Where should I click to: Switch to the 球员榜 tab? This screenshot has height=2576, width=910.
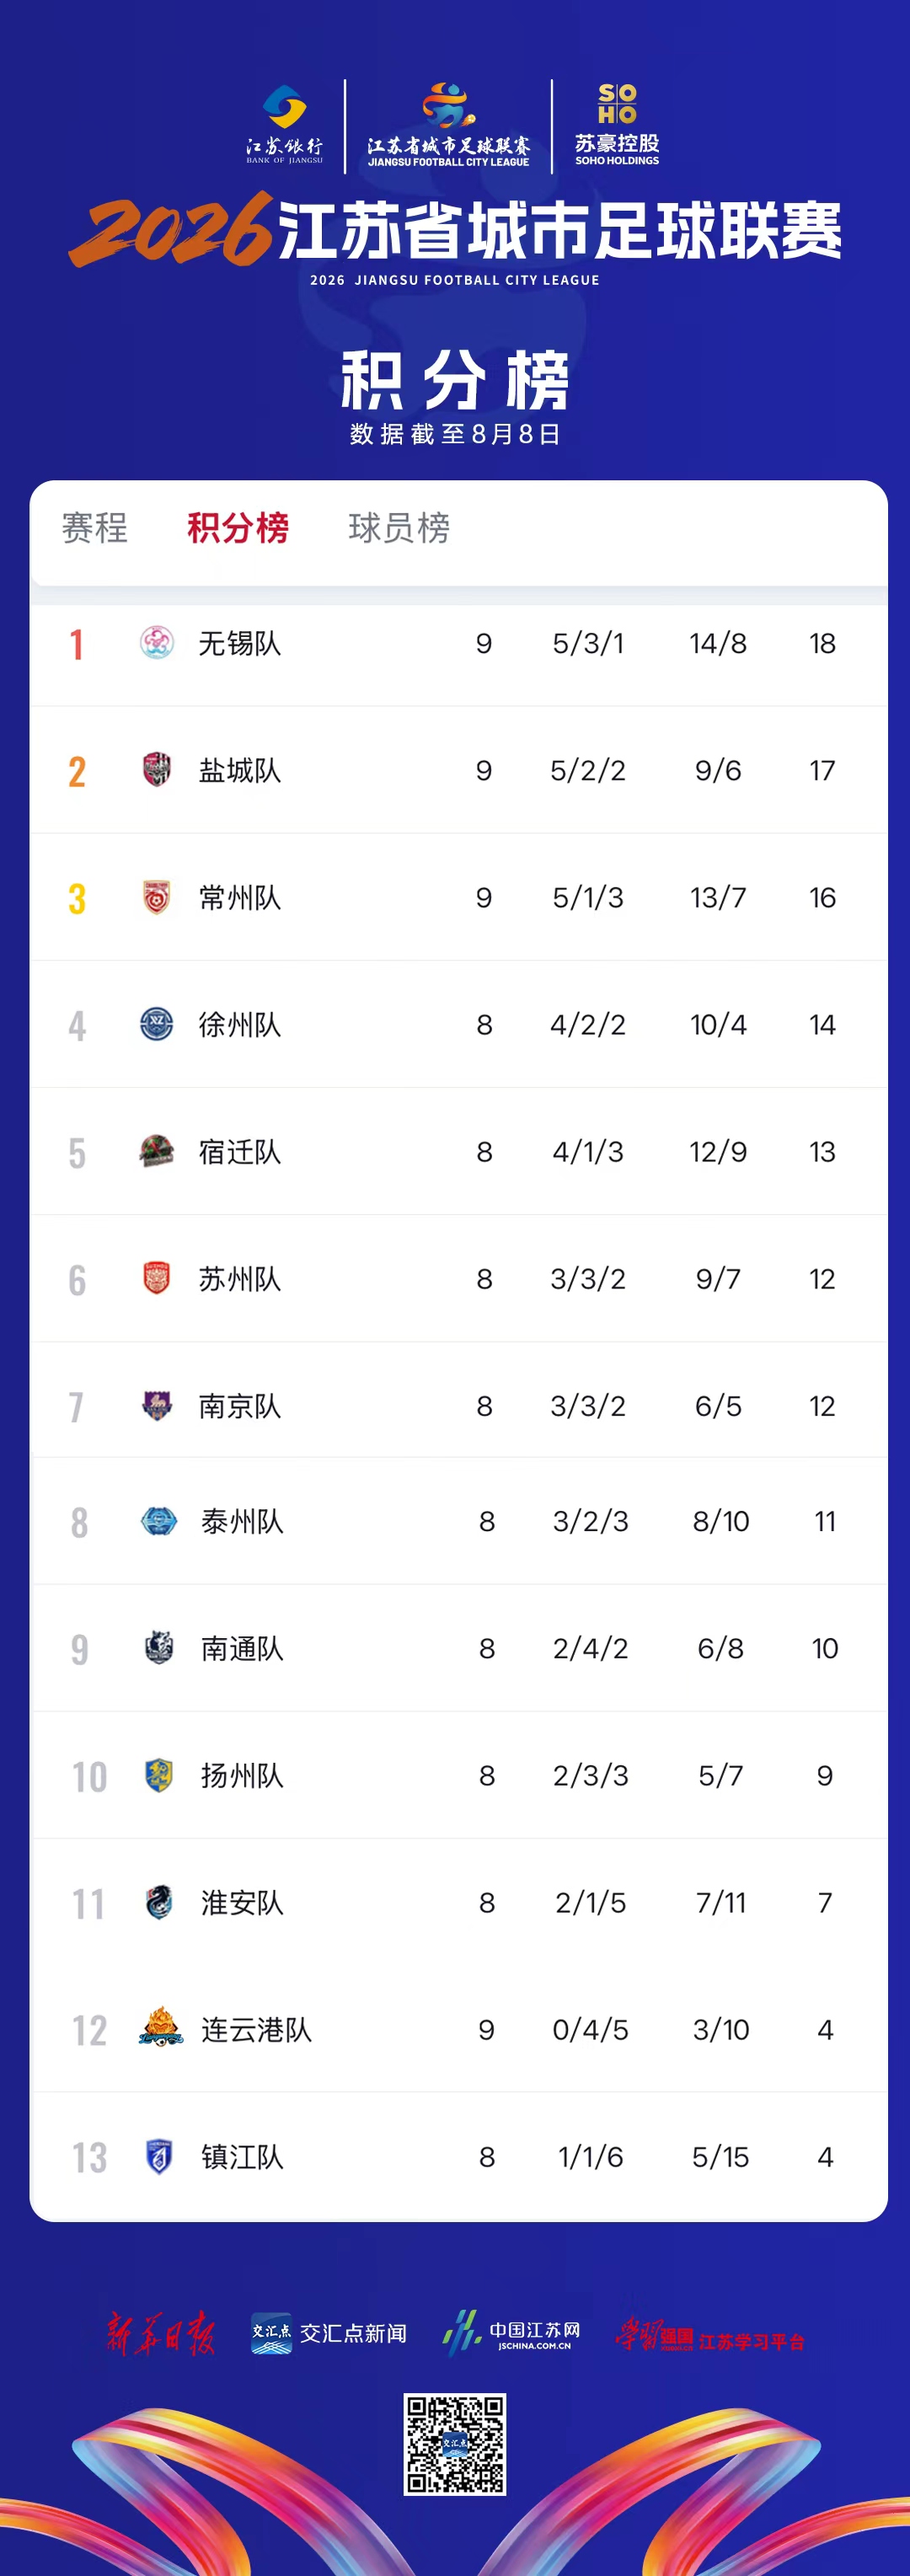click(x=399, y=528)
